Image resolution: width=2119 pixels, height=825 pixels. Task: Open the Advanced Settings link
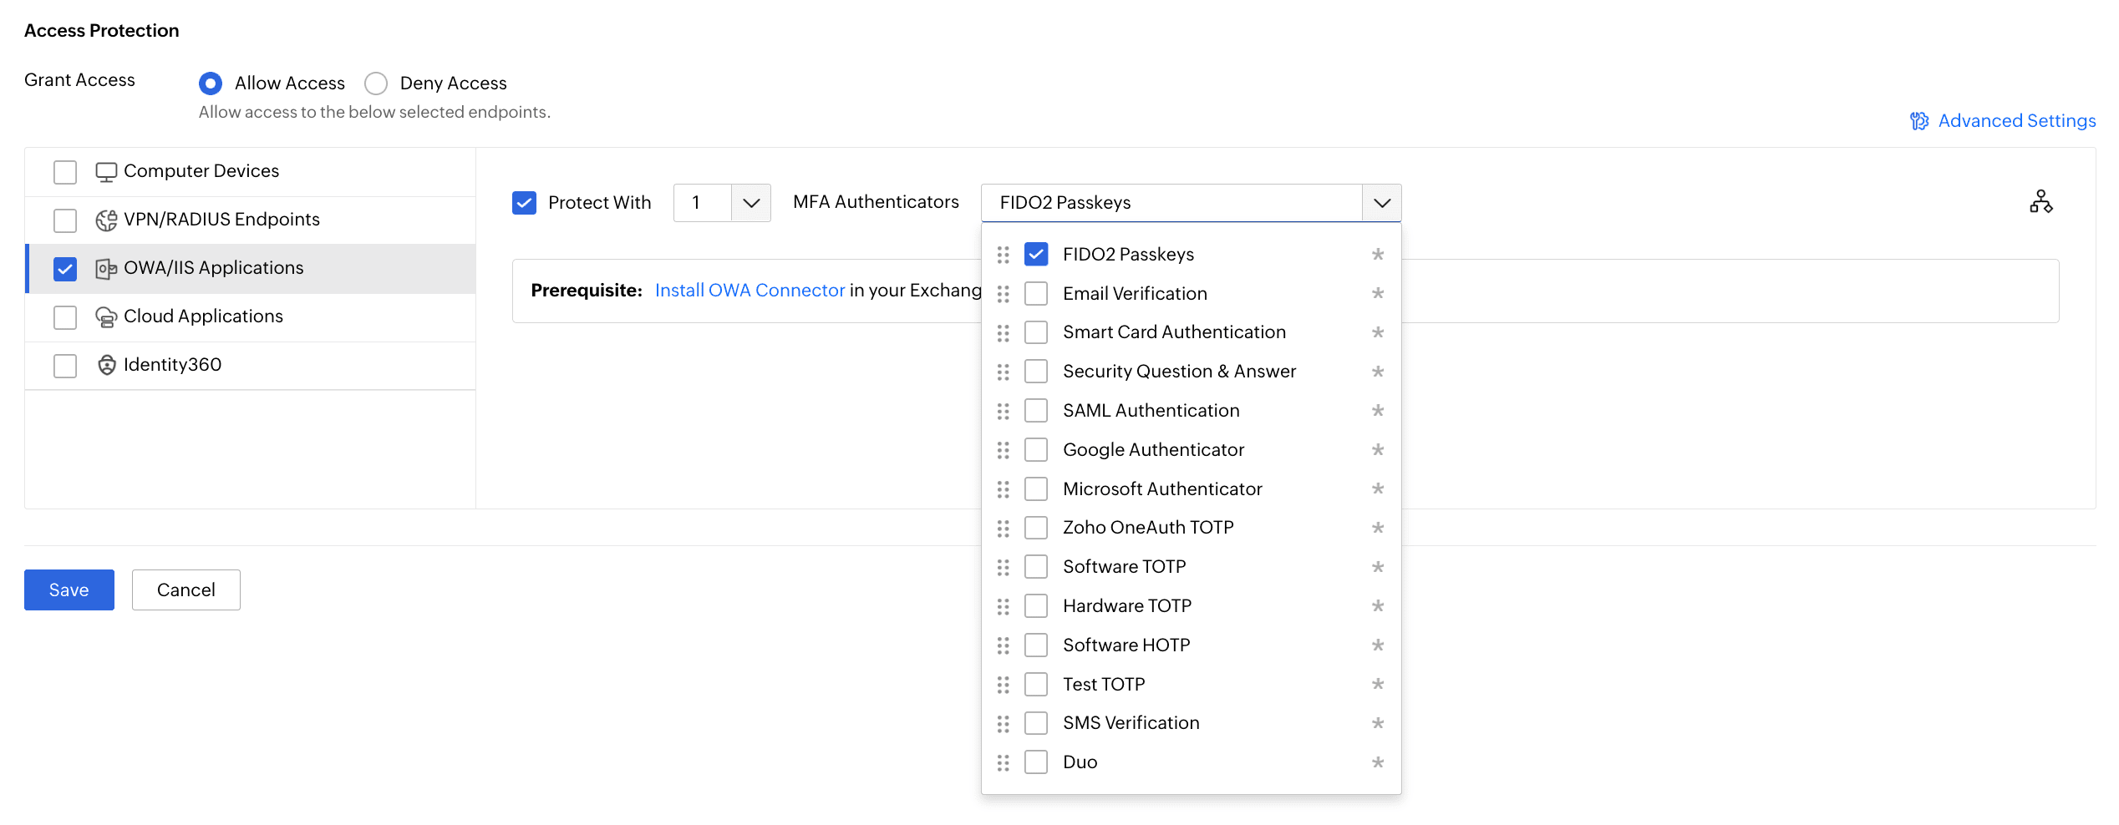pos(2017,121)
